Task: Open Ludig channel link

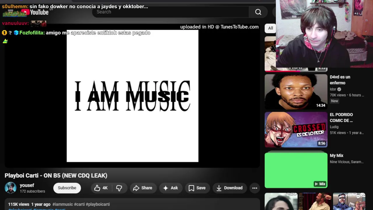Action: 334,127
